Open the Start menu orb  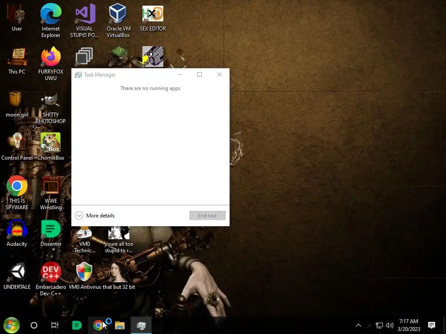pos(11,325)
